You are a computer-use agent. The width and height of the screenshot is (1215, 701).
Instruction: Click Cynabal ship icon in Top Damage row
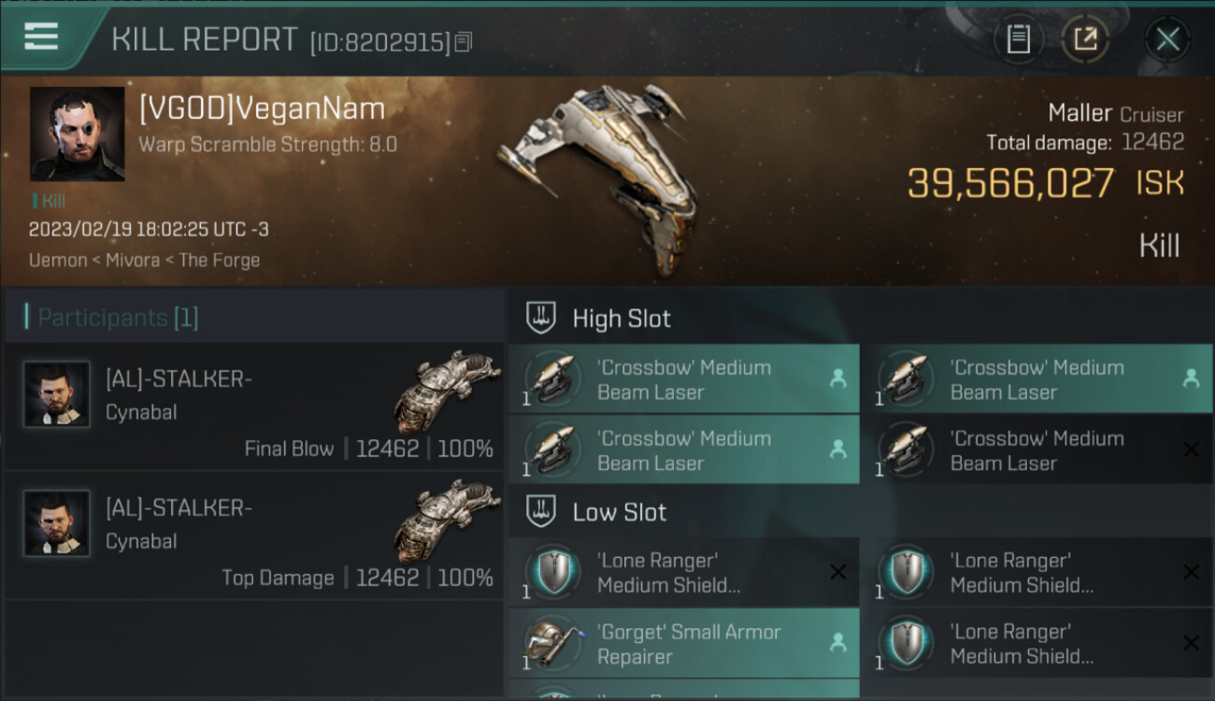[448, 519]
